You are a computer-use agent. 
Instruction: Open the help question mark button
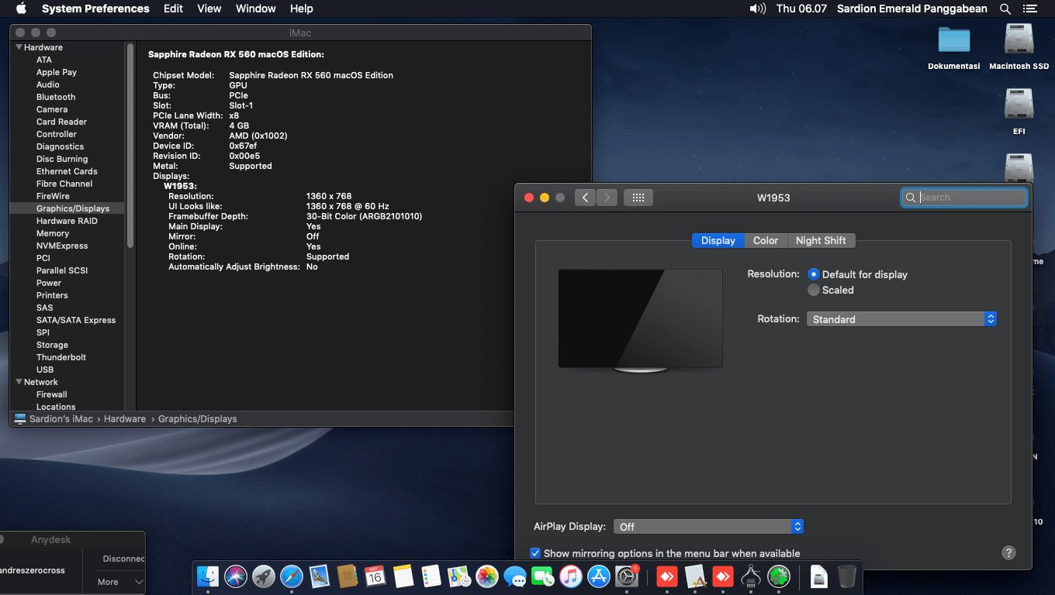click(1008, 552)
